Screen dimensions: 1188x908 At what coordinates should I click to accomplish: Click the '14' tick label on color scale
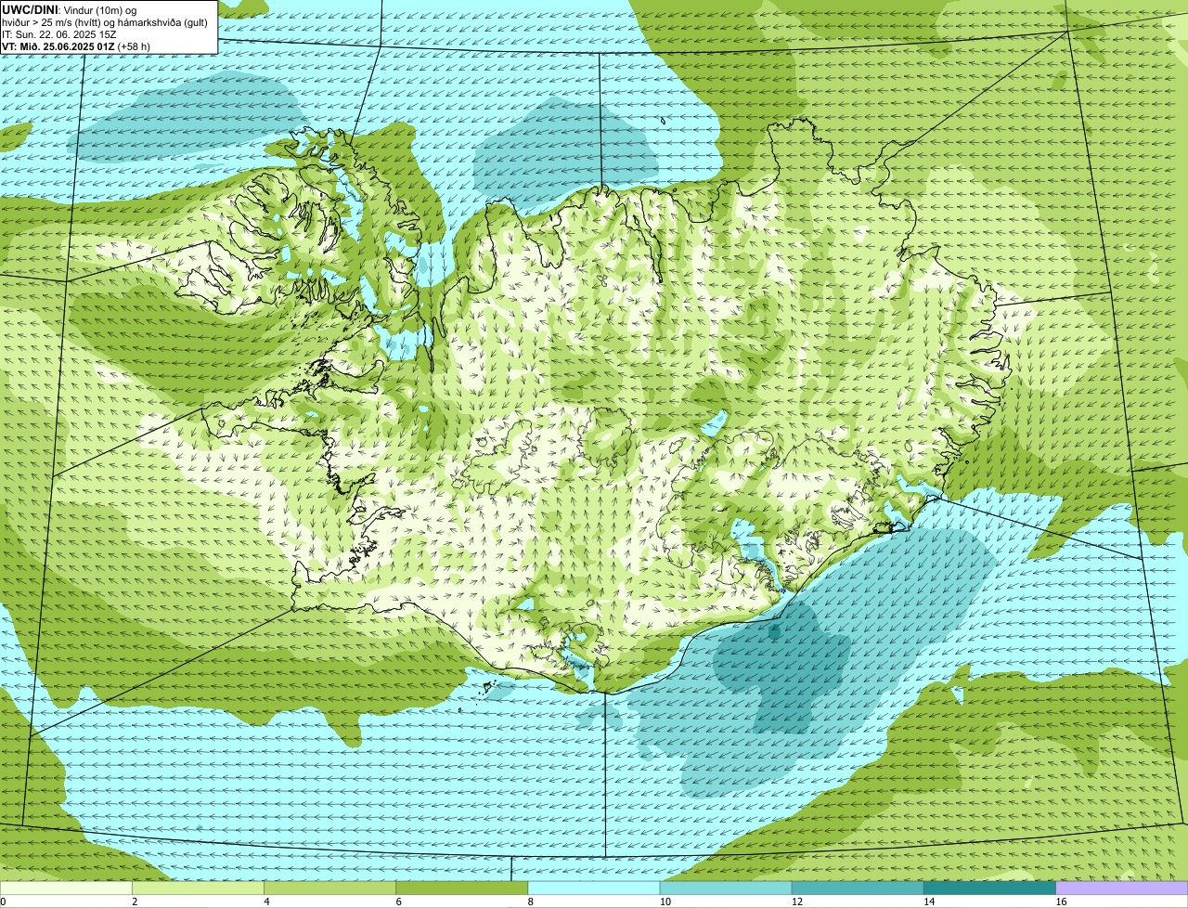point(929,902)
